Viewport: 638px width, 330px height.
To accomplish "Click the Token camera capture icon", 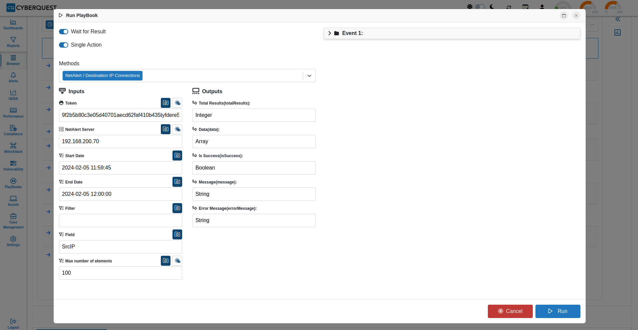I will (165, 103).
